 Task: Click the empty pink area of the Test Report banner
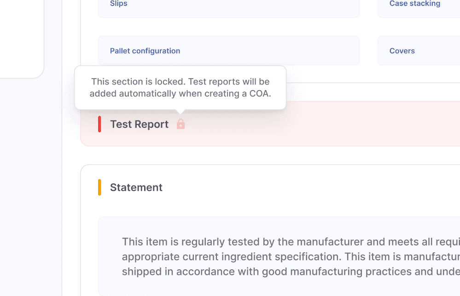[x=322, y=124]
